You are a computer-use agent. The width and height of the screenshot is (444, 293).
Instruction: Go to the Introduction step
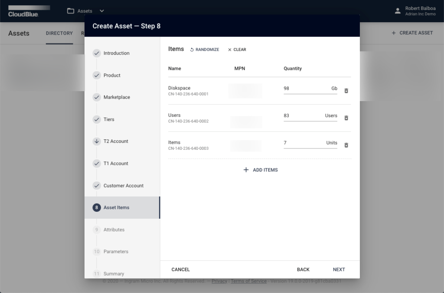pos(116,53)
